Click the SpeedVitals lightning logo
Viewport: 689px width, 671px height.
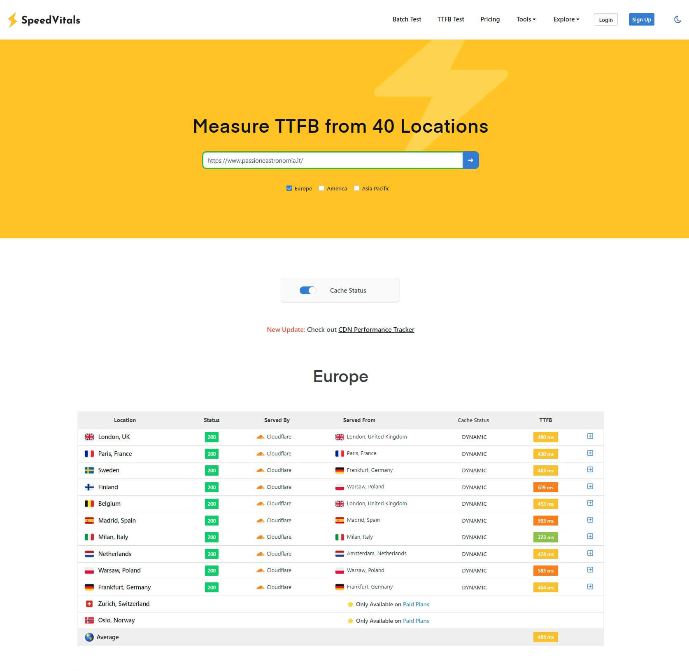[x=13, y=20]
